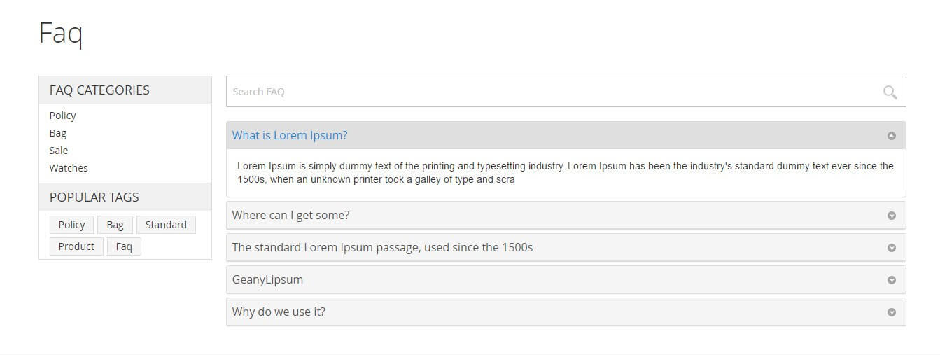
Task: Expand the 'Where can I get some?' question
Action: (x=290, y=215)
